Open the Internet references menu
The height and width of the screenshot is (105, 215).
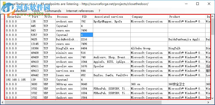pyautogui.click(x=80, y=11)
